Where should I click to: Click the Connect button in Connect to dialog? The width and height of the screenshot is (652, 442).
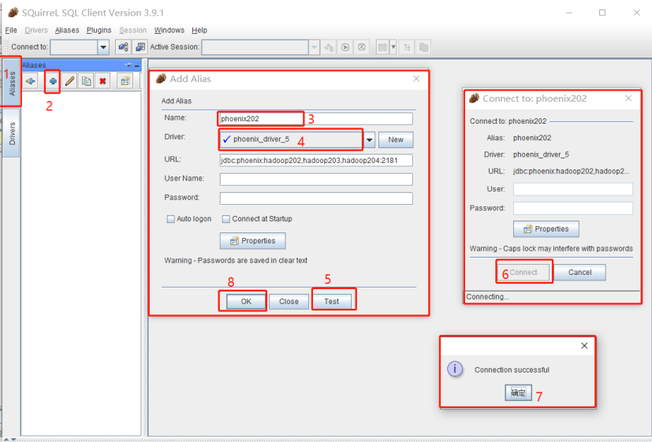(523, 273)
